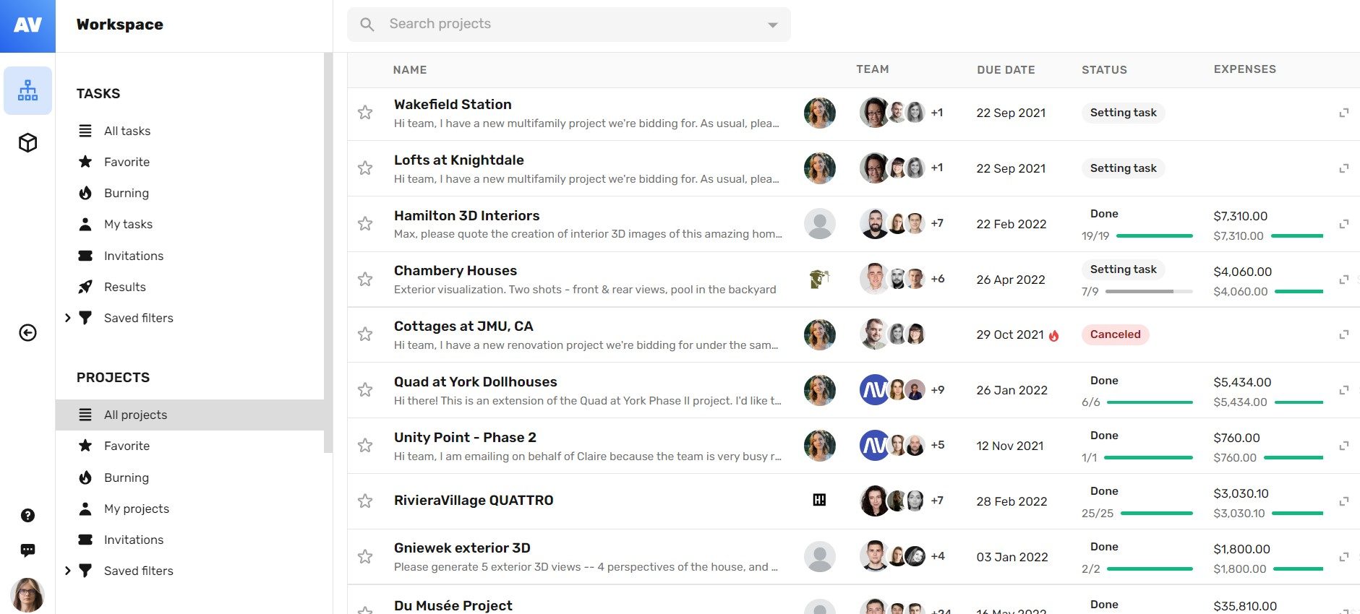Star the Hamilton 3D Interiors project
Image resolution: width=1360 pixels, height=614 pixels.
(x=365, y=224)
